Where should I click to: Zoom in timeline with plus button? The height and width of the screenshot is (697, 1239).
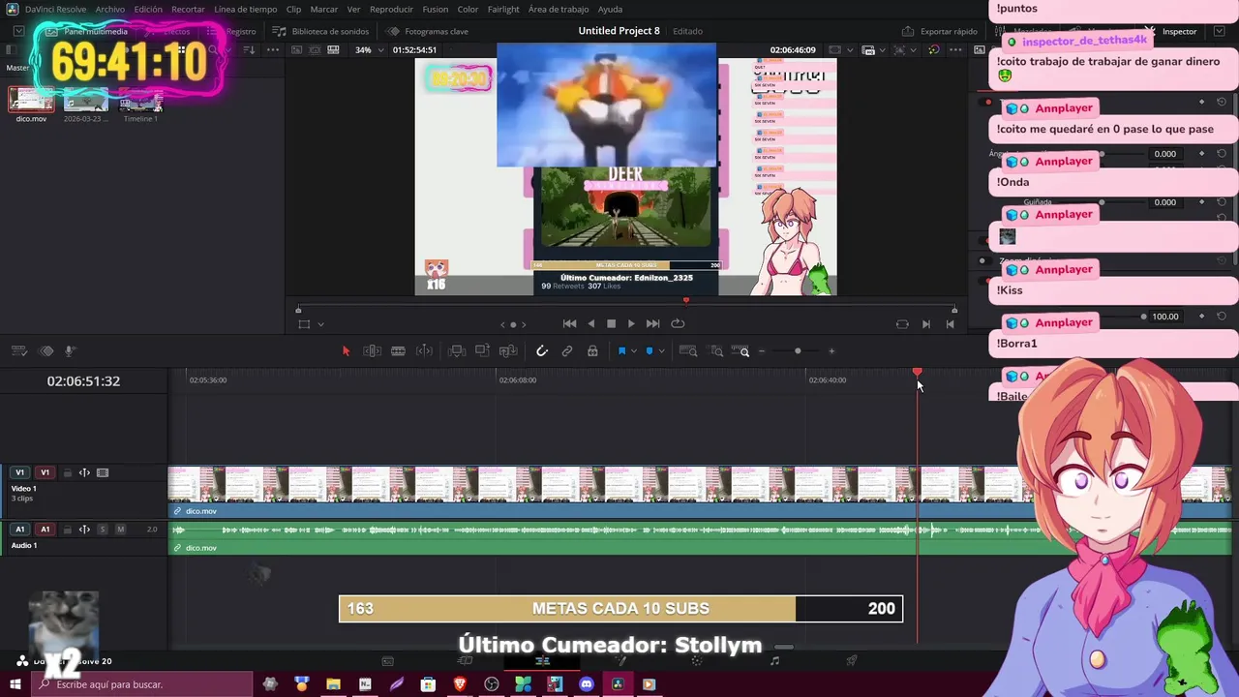(x=831, y=351)
